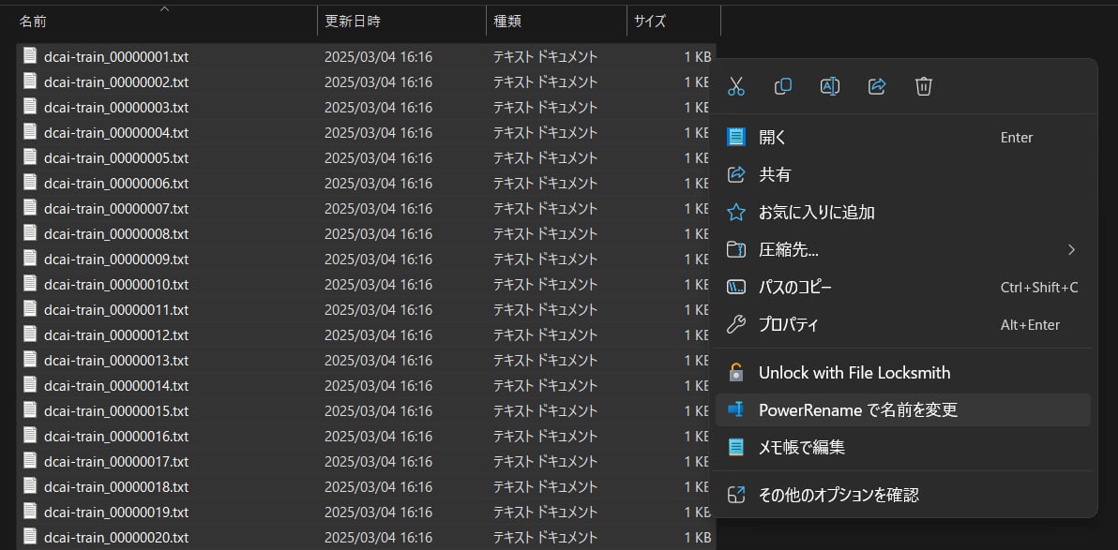Click file icon of dcai-train_00000010.txt

tap(30, 284)
